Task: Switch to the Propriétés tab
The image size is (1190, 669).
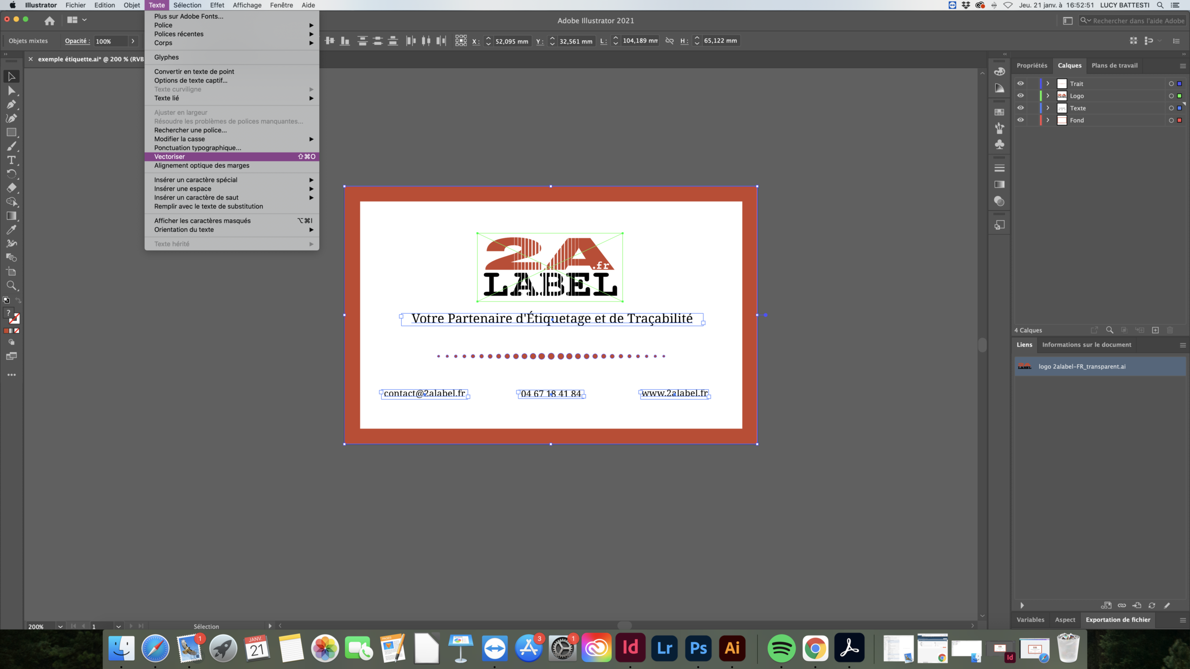Action: 1032,66
